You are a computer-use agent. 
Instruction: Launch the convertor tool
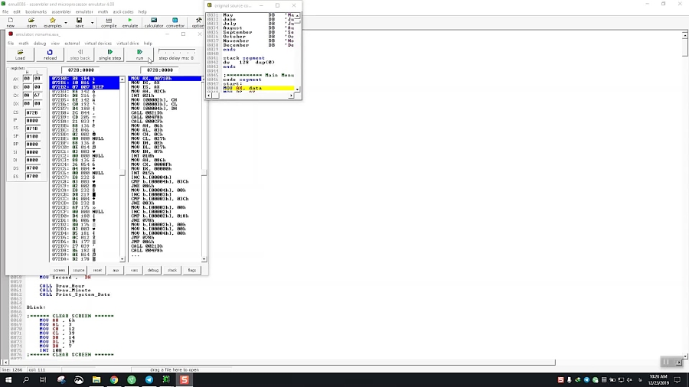click(x=175, y=22)
